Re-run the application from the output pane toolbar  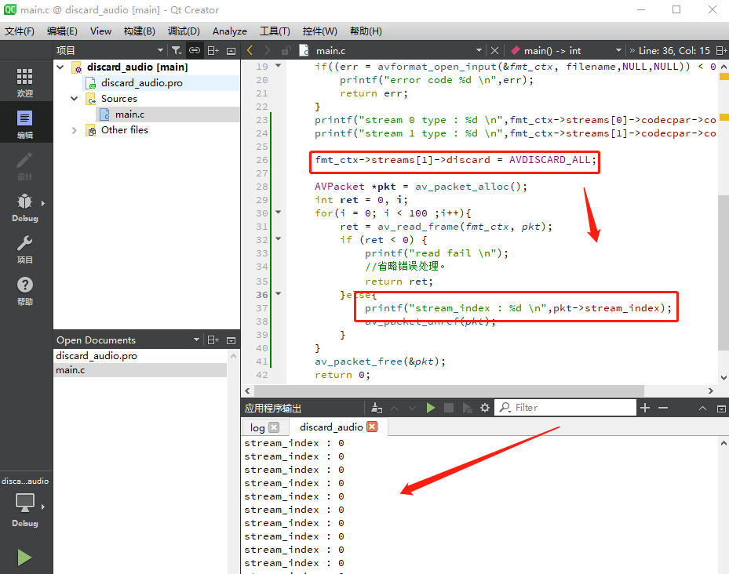(x=430, y=408)
